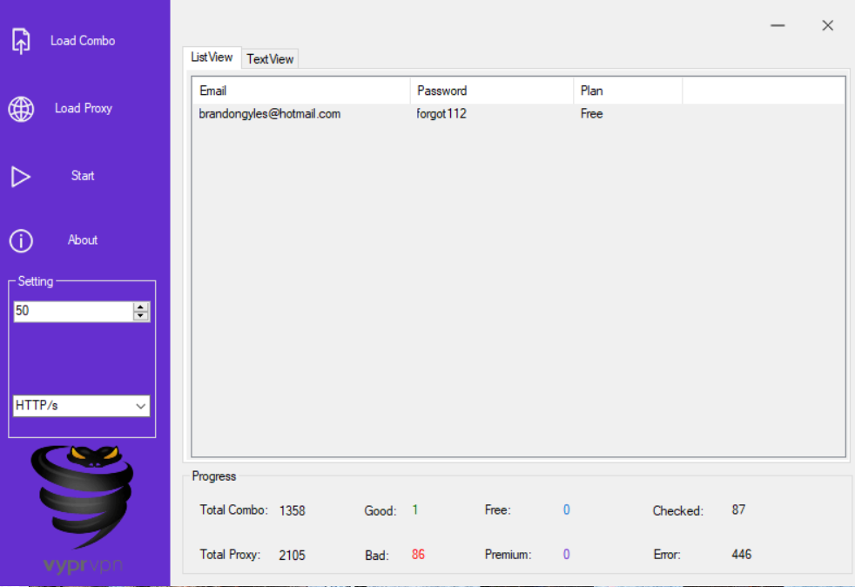Click the thread count field showing 50

pos(73,311)
